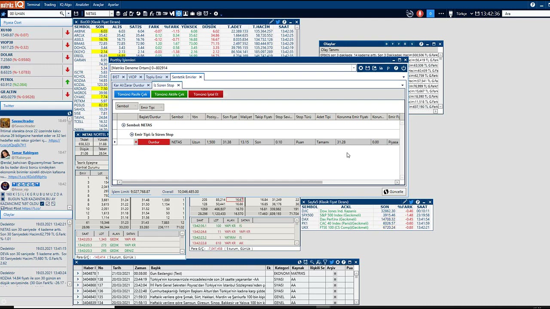
Task: Click the Tümünü İptal Et button
Action: tap(206, 94)
